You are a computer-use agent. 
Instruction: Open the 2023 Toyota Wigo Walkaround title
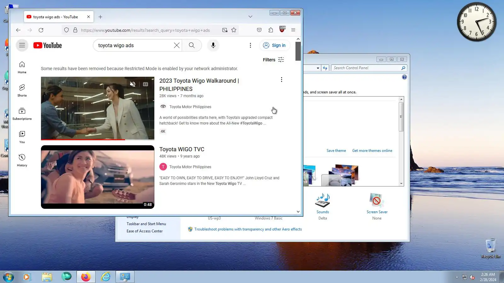199,85
